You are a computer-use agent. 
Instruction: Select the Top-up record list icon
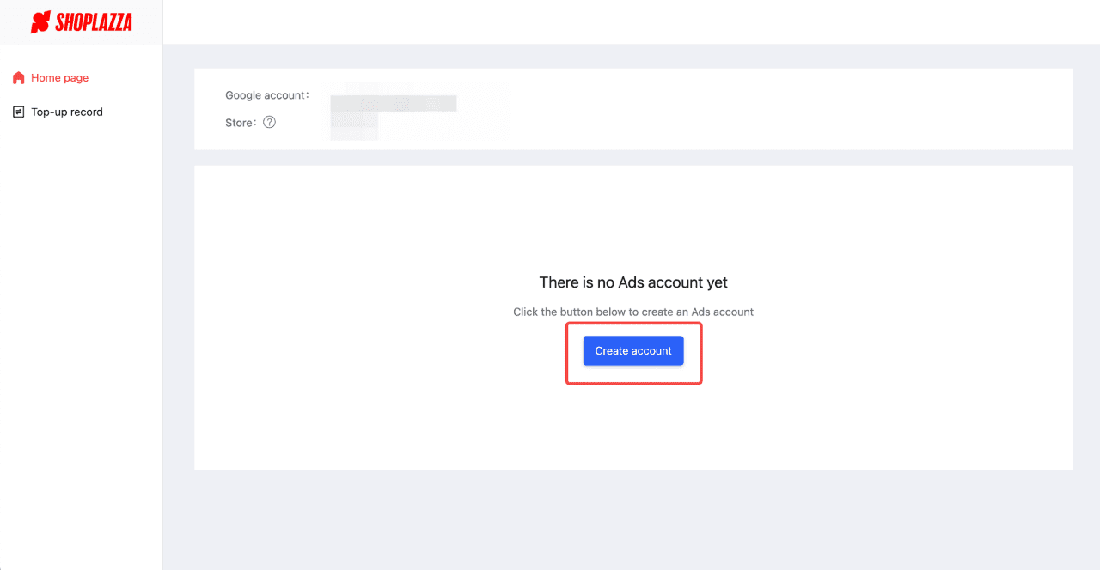click(x=19, y=112)
